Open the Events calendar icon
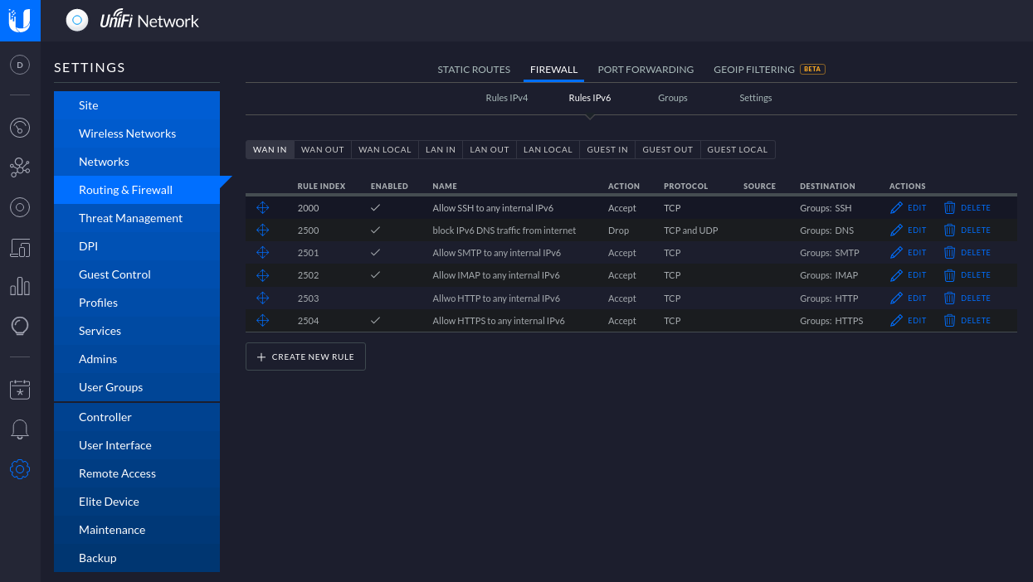 (x=20, y=389)
